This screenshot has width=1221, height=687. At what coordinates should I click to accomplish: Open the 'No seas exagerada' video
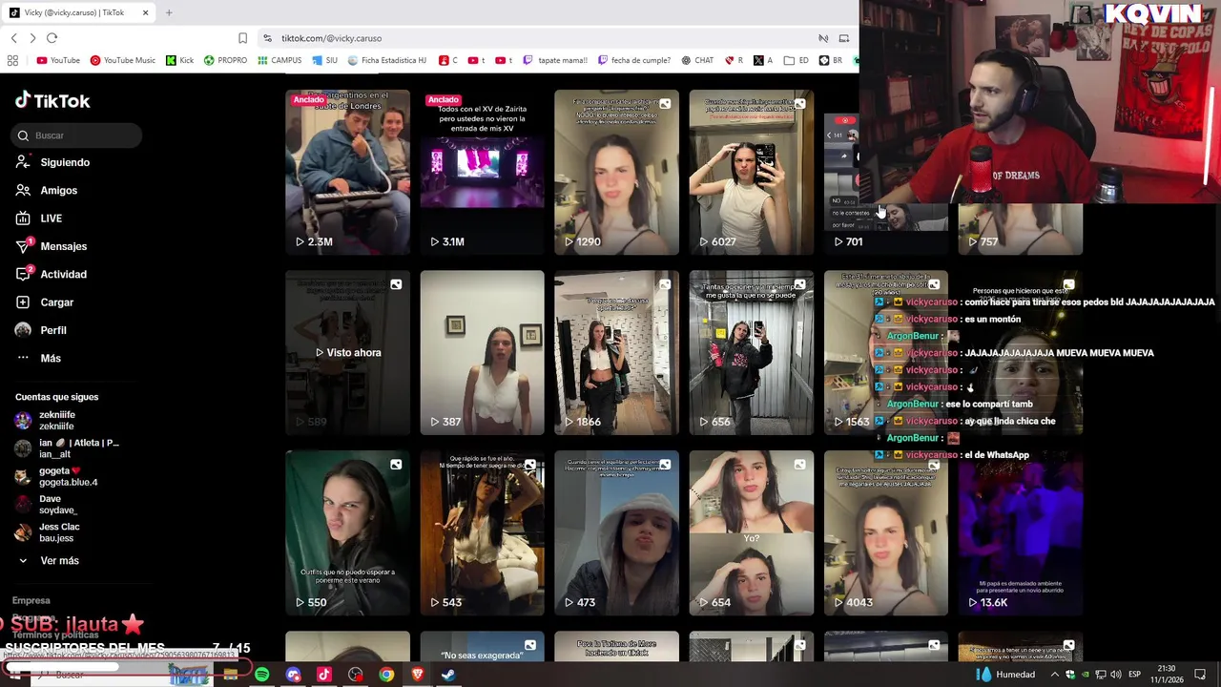tap(482, 646)
